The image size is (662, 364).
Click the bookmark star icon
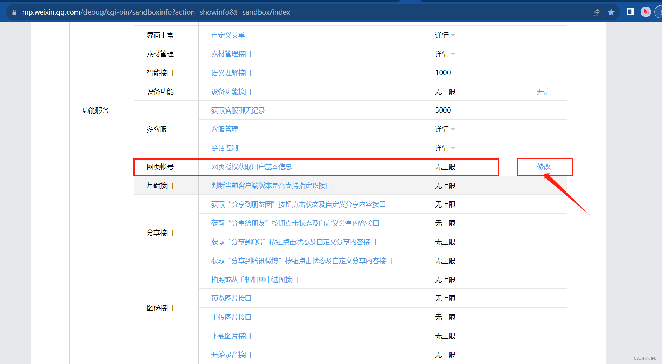point(611,12)
